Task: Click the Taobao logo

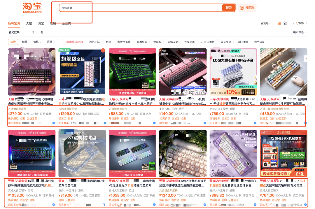Action: (x=32, y=8)
